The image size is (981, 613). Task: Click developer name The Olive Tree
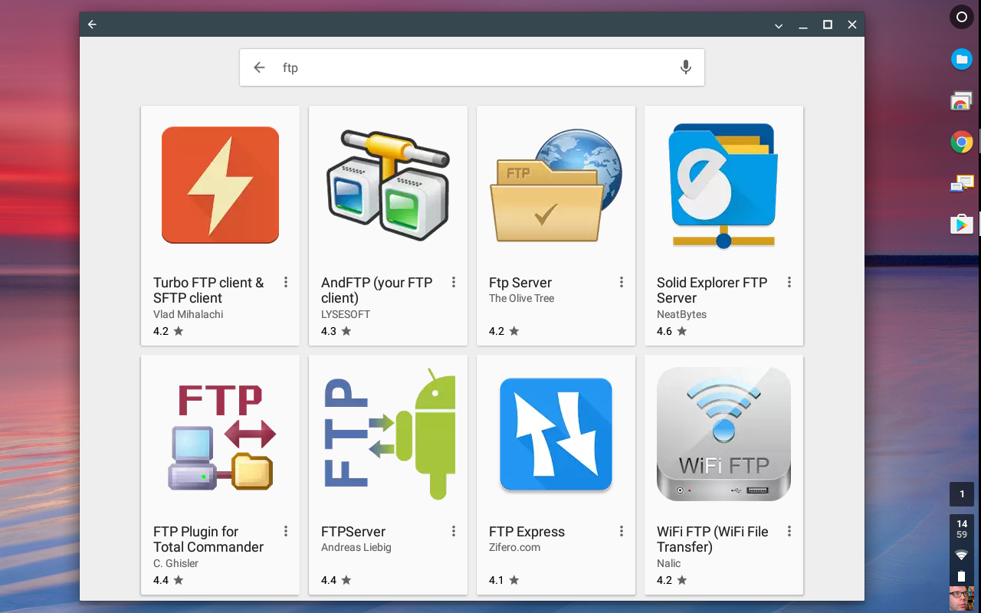click(521, 298)
